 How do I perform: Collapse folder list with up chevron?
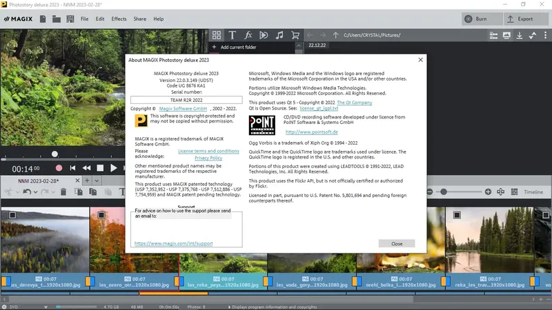pyautogui.click(x=299, y=45)
